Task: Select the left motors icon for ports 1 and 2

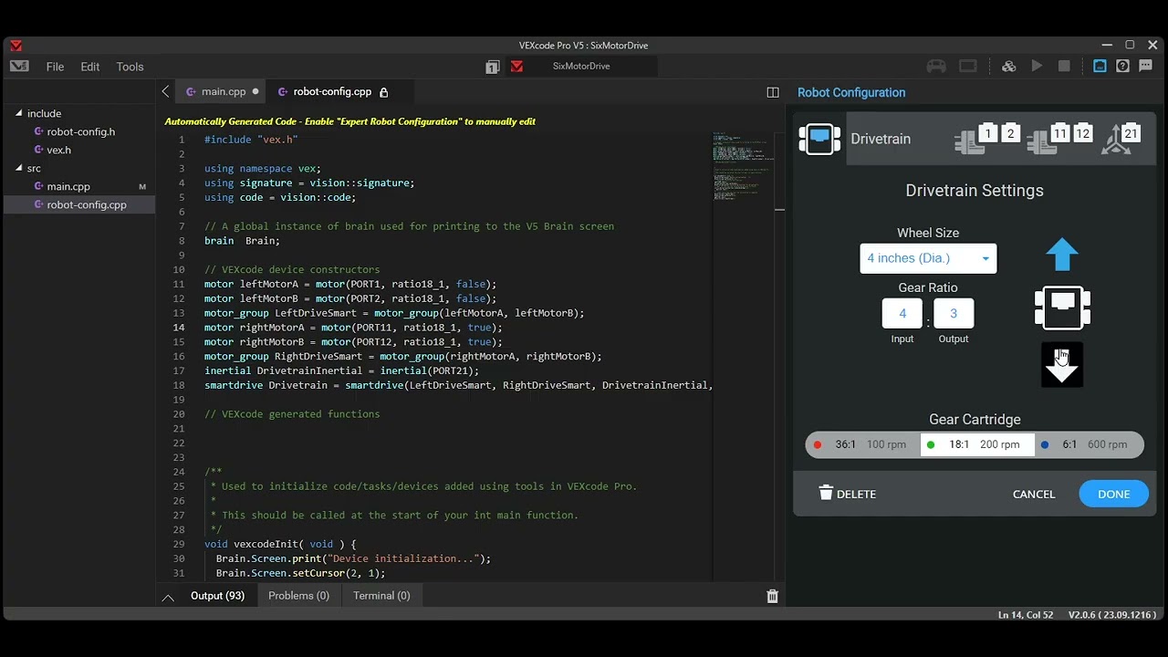Action: tap(987, 138)
